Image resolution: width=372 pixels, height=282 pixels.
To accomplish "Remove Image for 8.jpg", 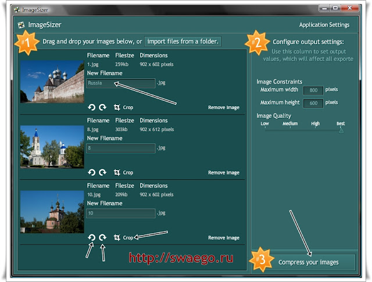I will [224, 172].
